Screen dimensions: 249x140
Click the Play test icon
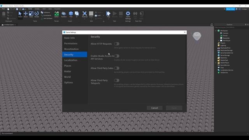(x=109, y=14)
